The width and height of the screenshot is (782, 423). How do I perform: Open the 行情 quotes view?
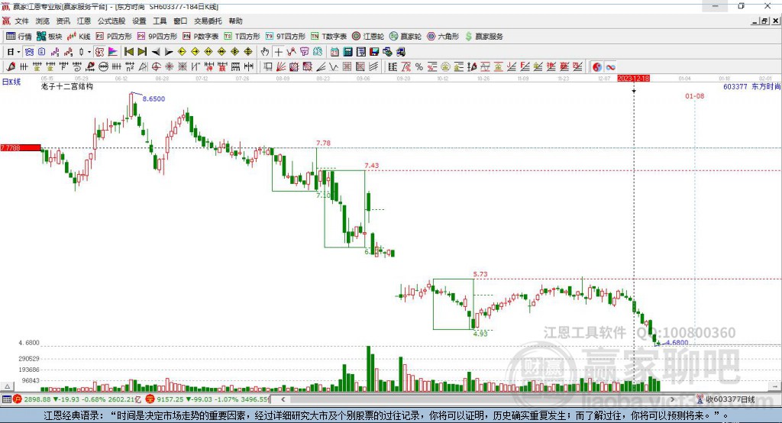[19, 37]
